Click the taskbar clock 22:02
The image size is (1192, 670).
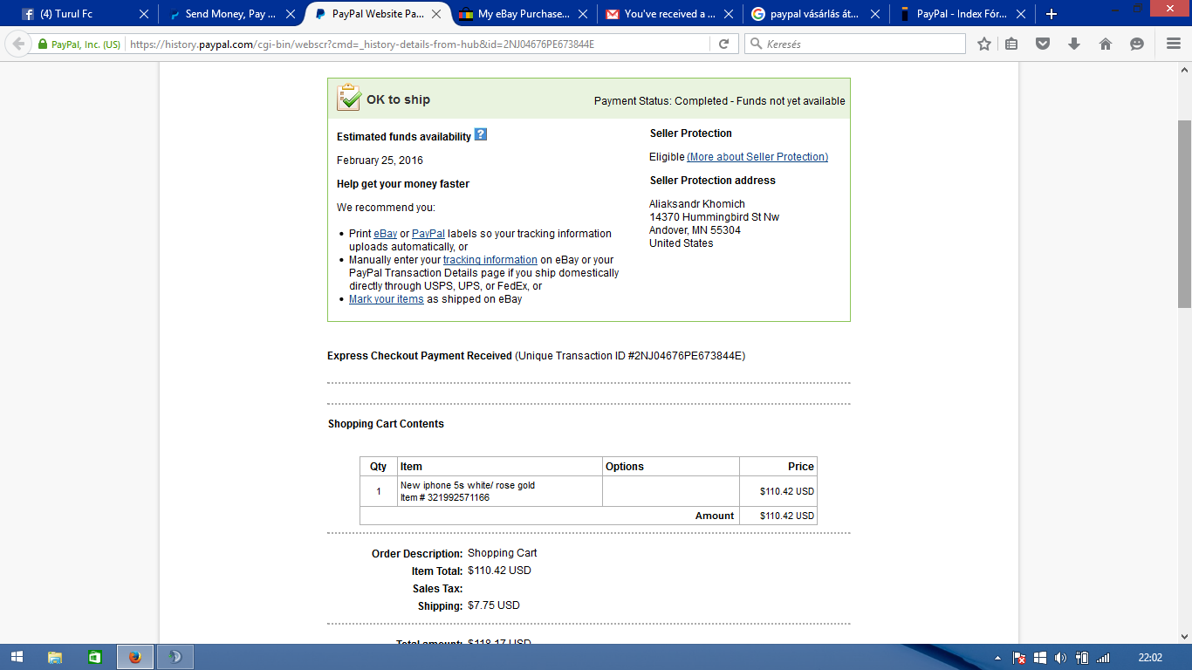coord(1150,658)
